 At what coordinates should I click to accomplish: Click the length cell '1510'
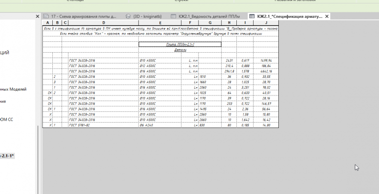click(x=210, y=77)
